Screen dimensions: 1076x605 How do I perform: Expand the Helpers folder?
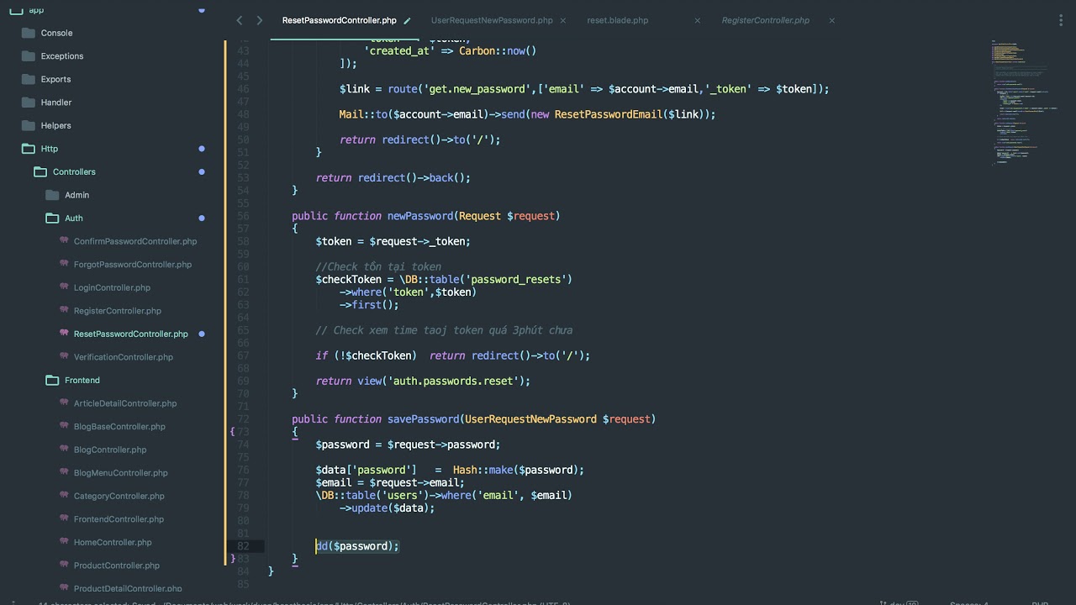coord(55,125)
